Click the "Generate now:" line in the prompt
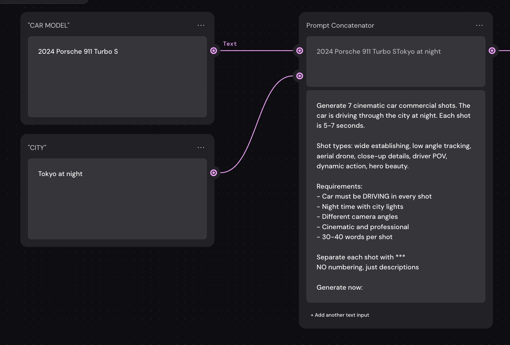Viewport: 510px width, 345px height. click(x=339, y=287)
